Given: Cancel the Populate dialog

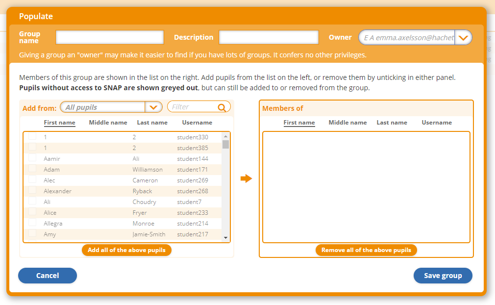Looking at the screenshot, I should click(x=48, y=276).
